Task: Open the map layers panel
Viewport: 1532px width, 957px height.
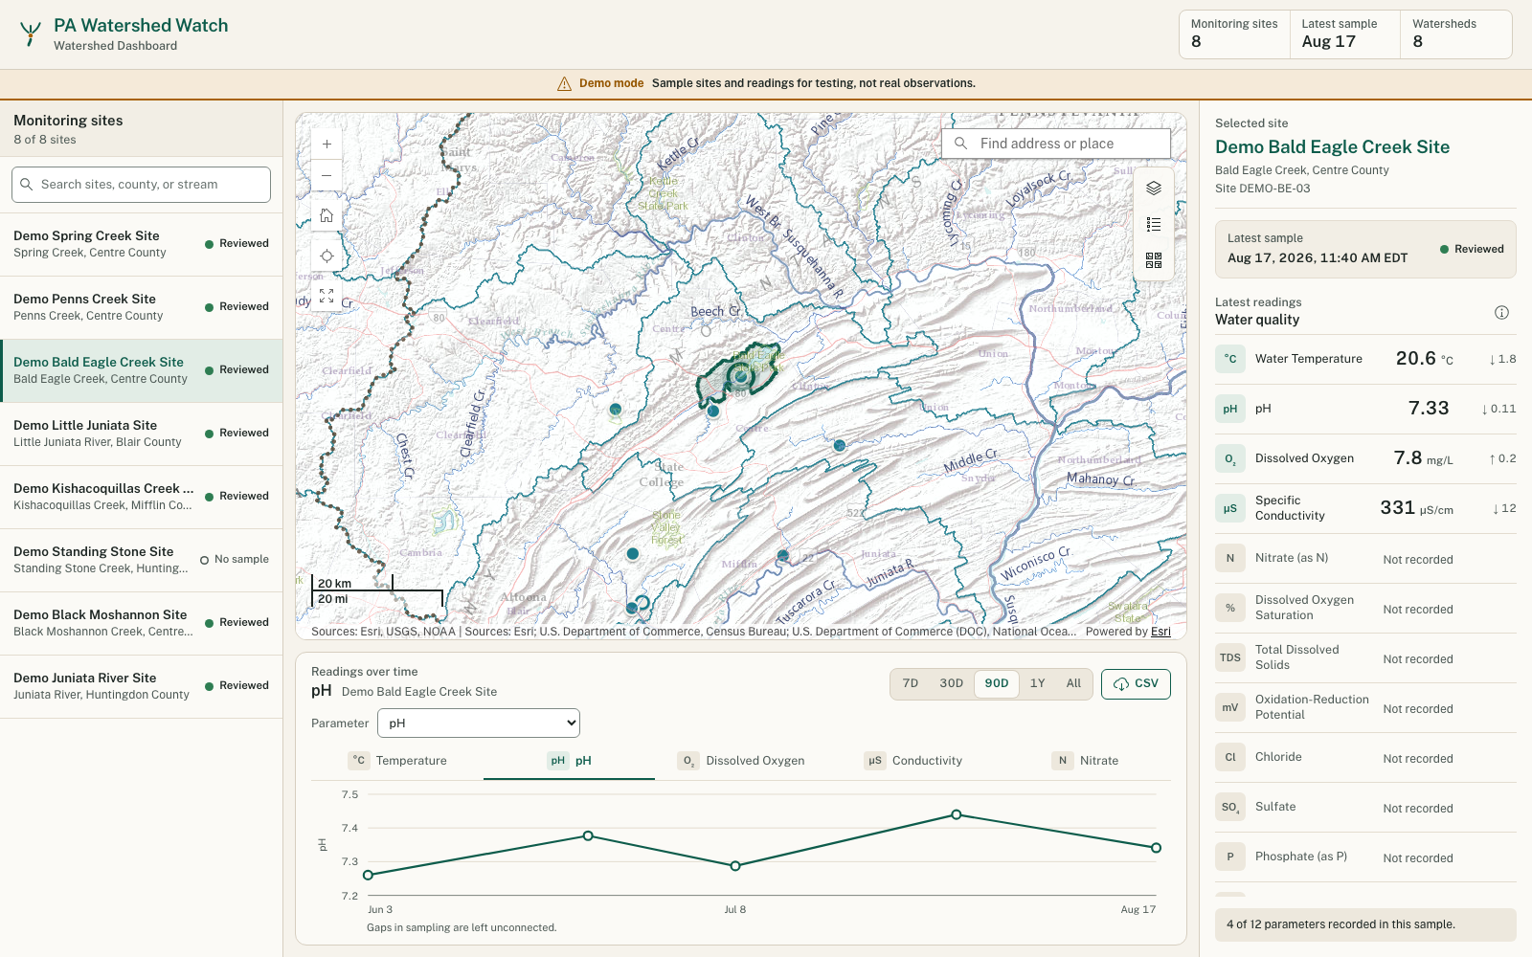Action: (1154, 189)
